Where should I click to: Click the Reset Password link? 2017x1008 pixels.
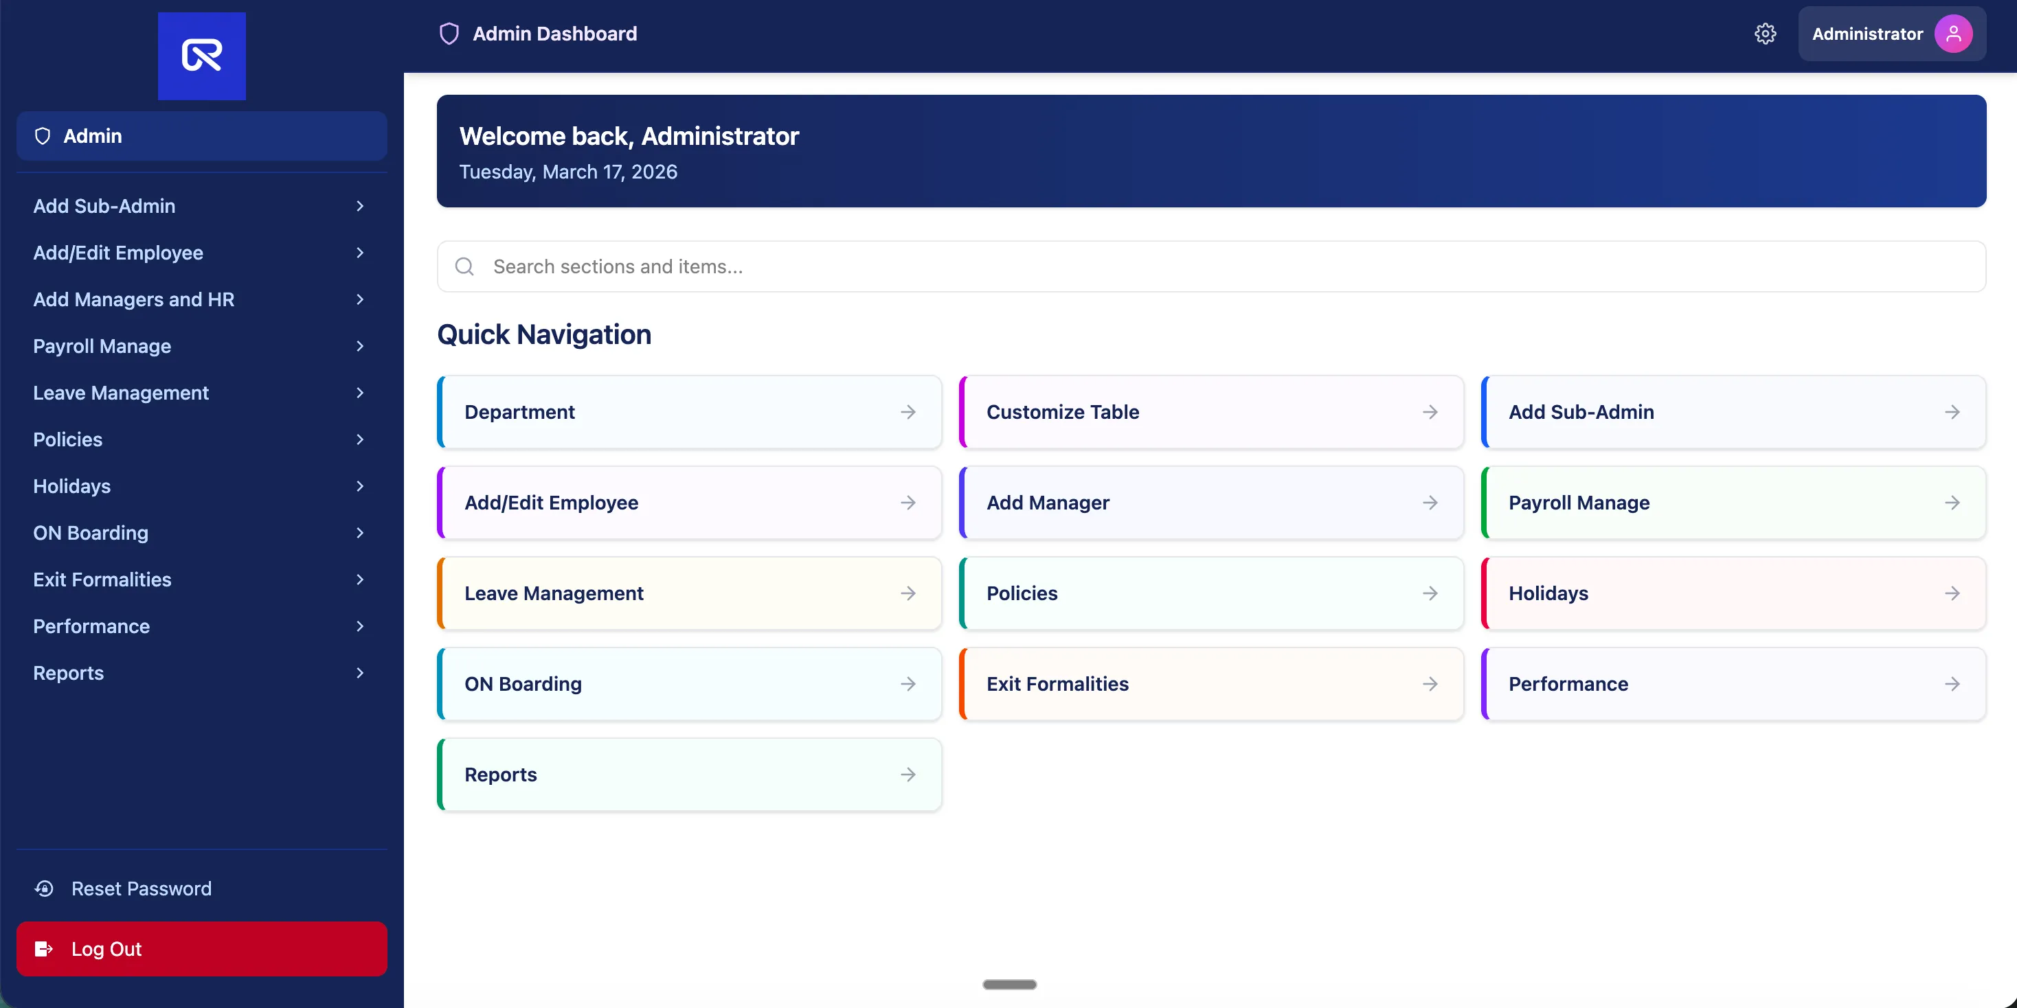201,889
